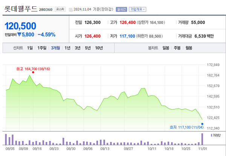226x156 pixels.
Task: Click the down arrow next to 5,800
Action: [19, 35]
